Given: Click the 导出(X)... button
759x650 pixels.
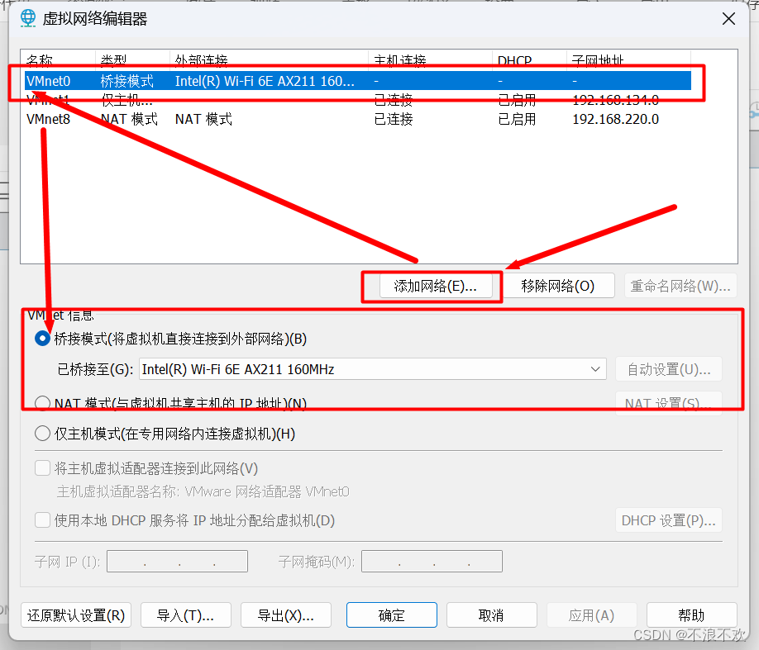Looking at the screenshot, I should coord(286,615).
